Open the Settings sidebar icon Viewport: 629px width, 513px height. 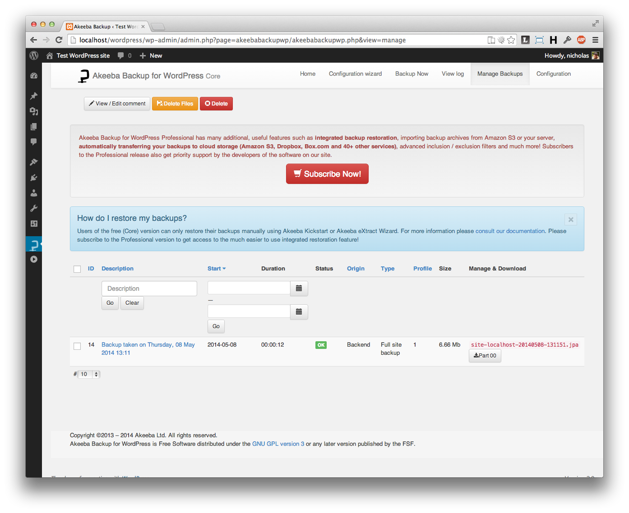tap(34, 224)
